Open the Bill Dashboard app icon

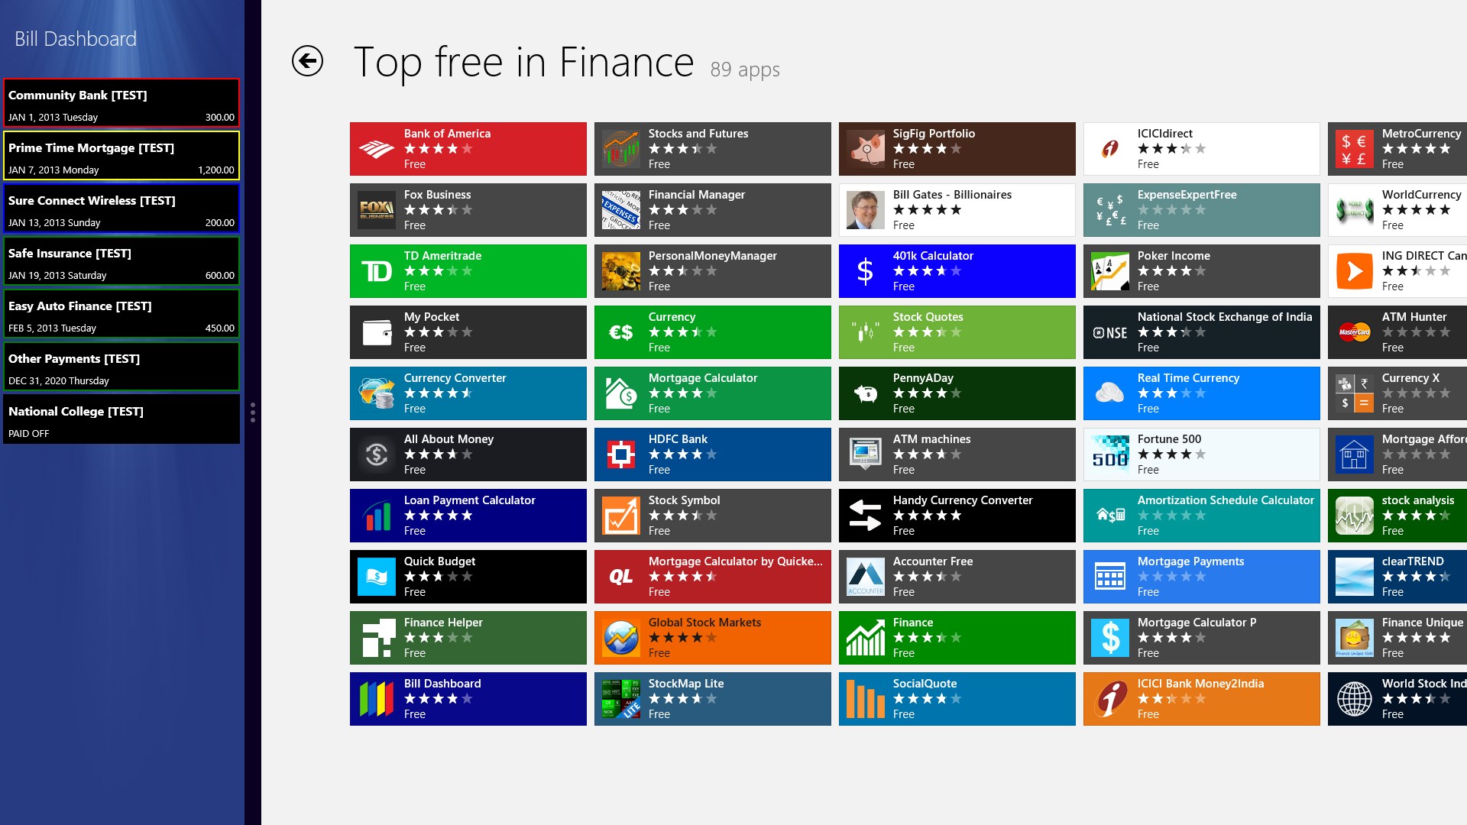377,699
